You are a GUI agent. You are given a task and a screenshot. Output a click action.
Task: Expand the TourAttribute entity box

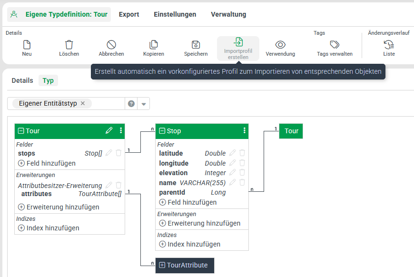point(162,265)
